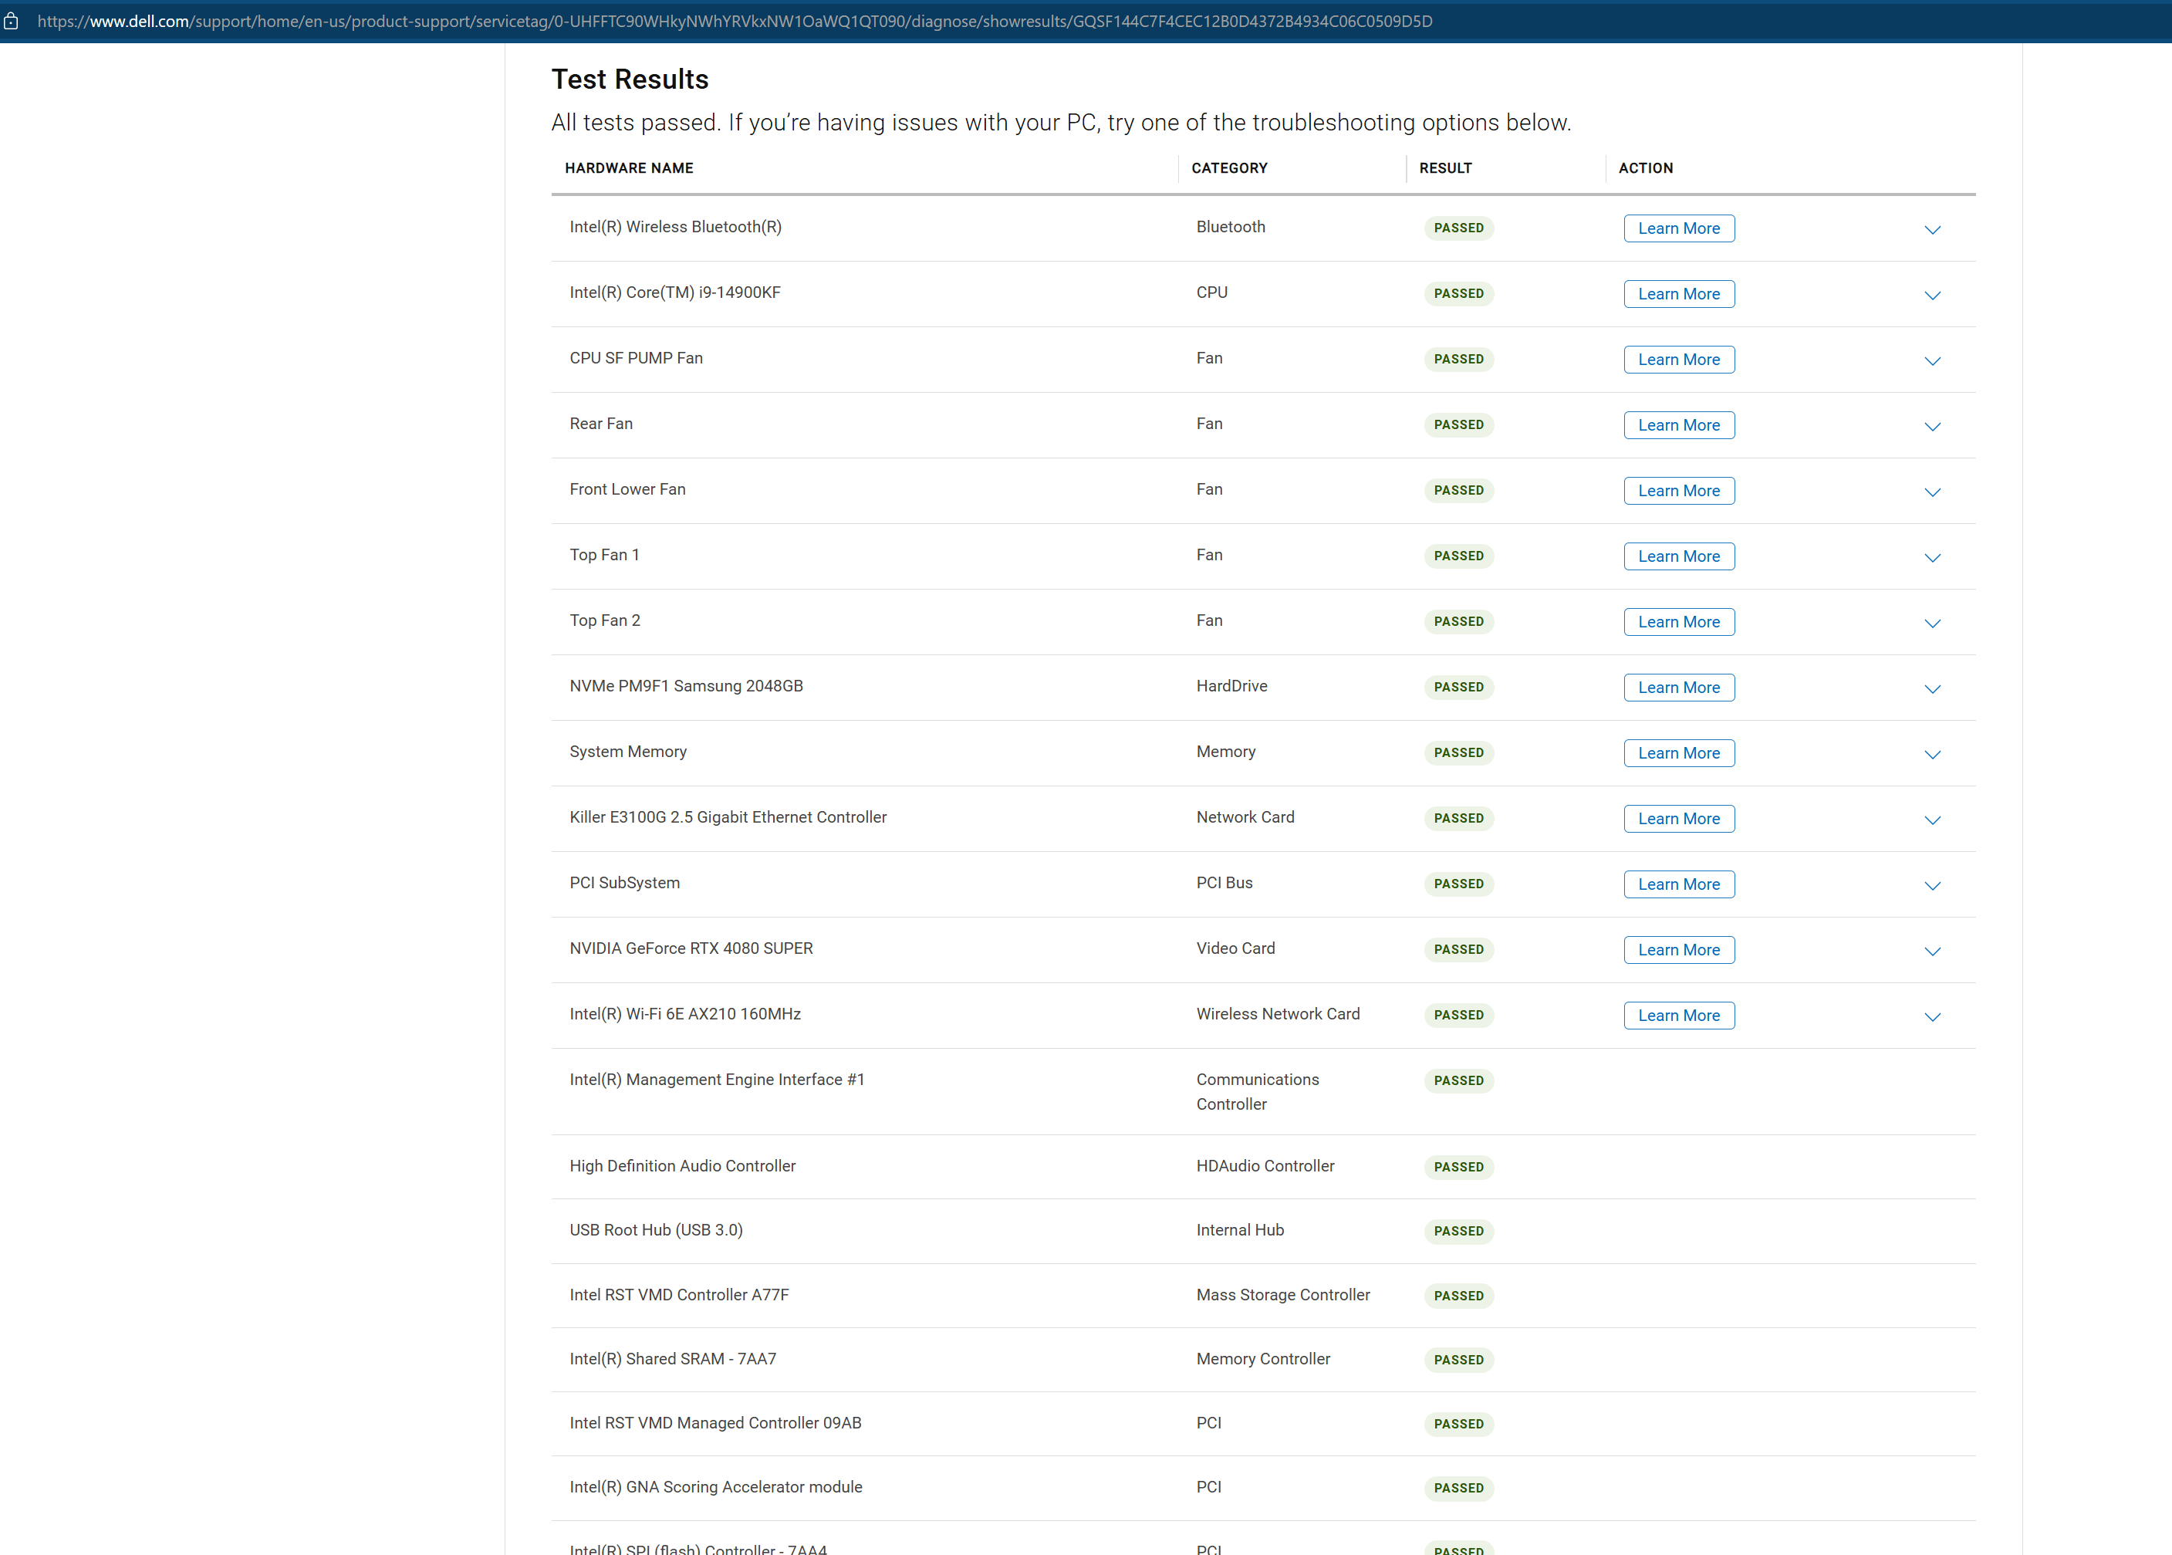The width and height of the screenshot is (2172, 1555).
Task: Click 'Communications Controller' category cell
Action: 1257,1091
